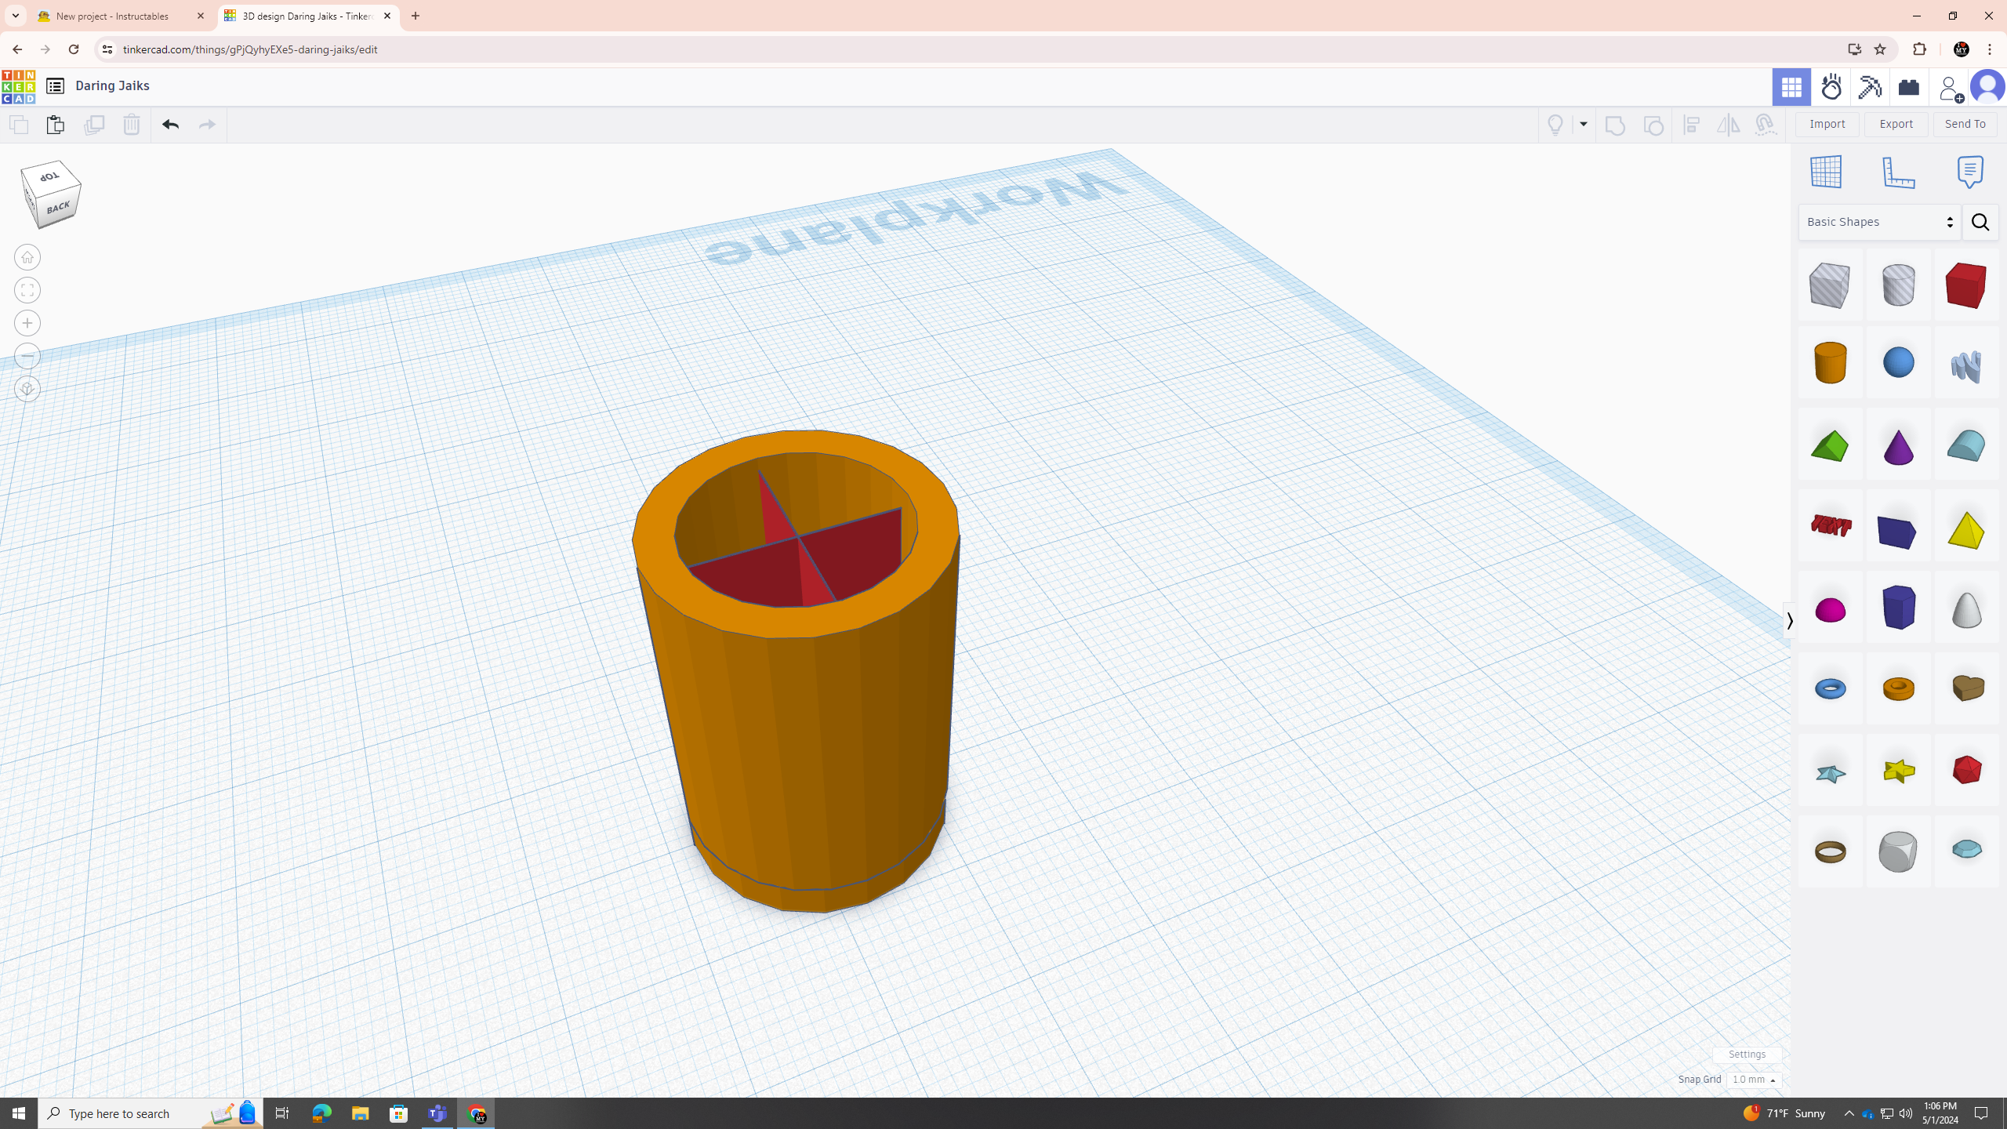The width and height of the screenshot is (2007, 1129).
Task: Edit the design name Daring Jaiks
Action: coord(112,85)
